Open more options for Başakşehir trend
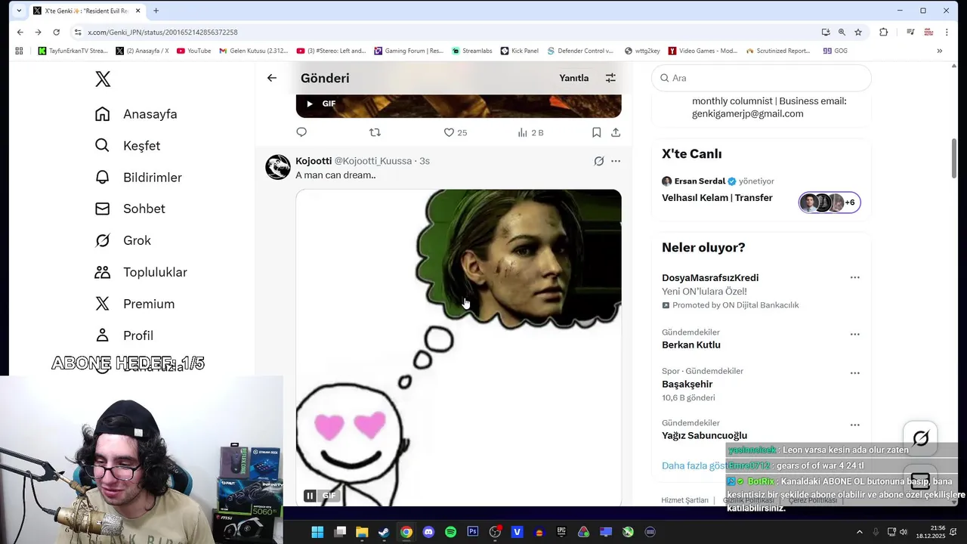 [854, 372]
